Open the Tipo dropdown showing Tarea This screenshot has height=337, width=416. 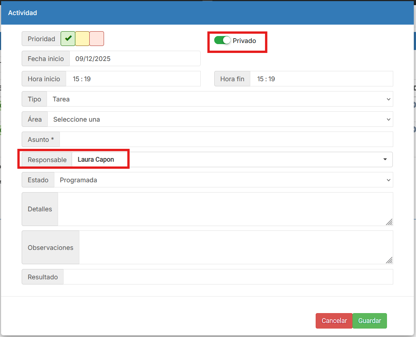(219, 99)
